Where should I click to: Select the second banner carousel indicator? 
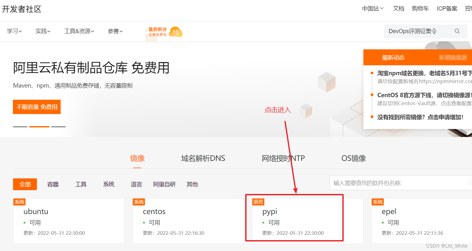tap(39, 127)
